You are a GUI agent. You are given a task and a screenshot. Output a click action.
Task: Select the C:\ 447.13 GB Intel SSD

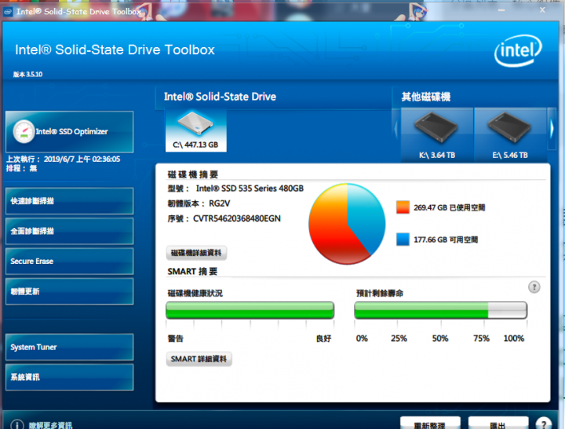pos(195,130)
